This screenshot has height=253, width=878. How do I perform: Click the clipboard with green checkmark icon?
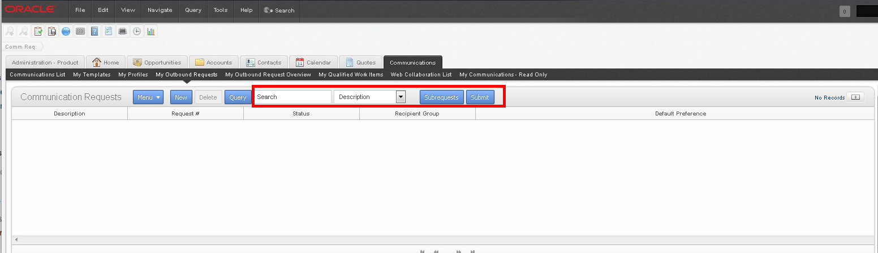tap(38, 32)
